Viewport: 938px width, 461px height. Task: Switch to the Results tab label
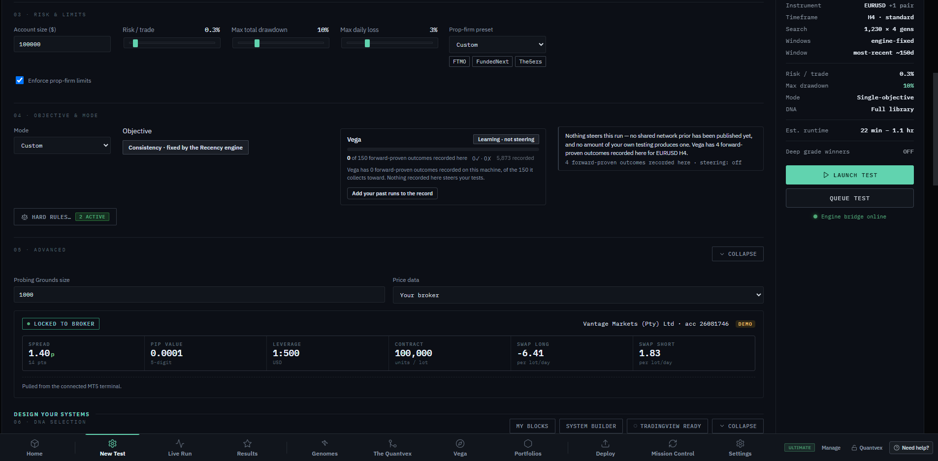pyautogui.click(x=247, y=454)
